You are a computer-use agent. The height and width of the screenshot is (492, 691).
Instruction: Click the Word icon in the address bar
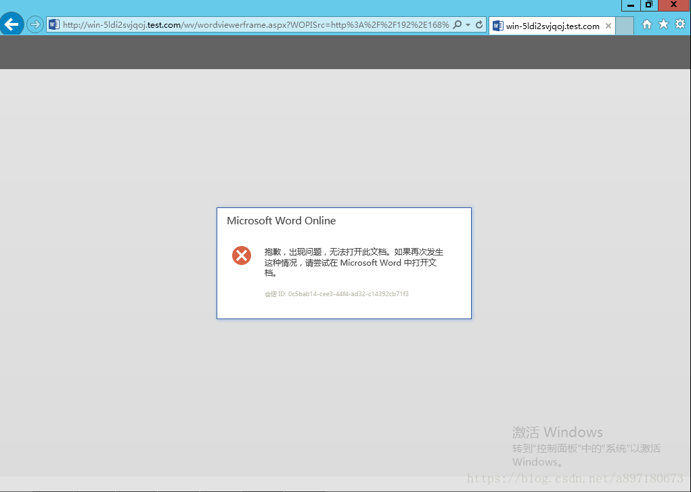[x=54, y=24]
